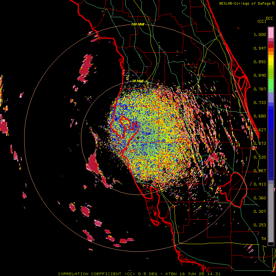Click the 0.520 color scale value
This screenshot has height=276, width=276.
click(260, 157)
